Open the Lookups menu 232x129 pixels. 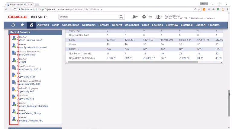(x=157, y=25)
